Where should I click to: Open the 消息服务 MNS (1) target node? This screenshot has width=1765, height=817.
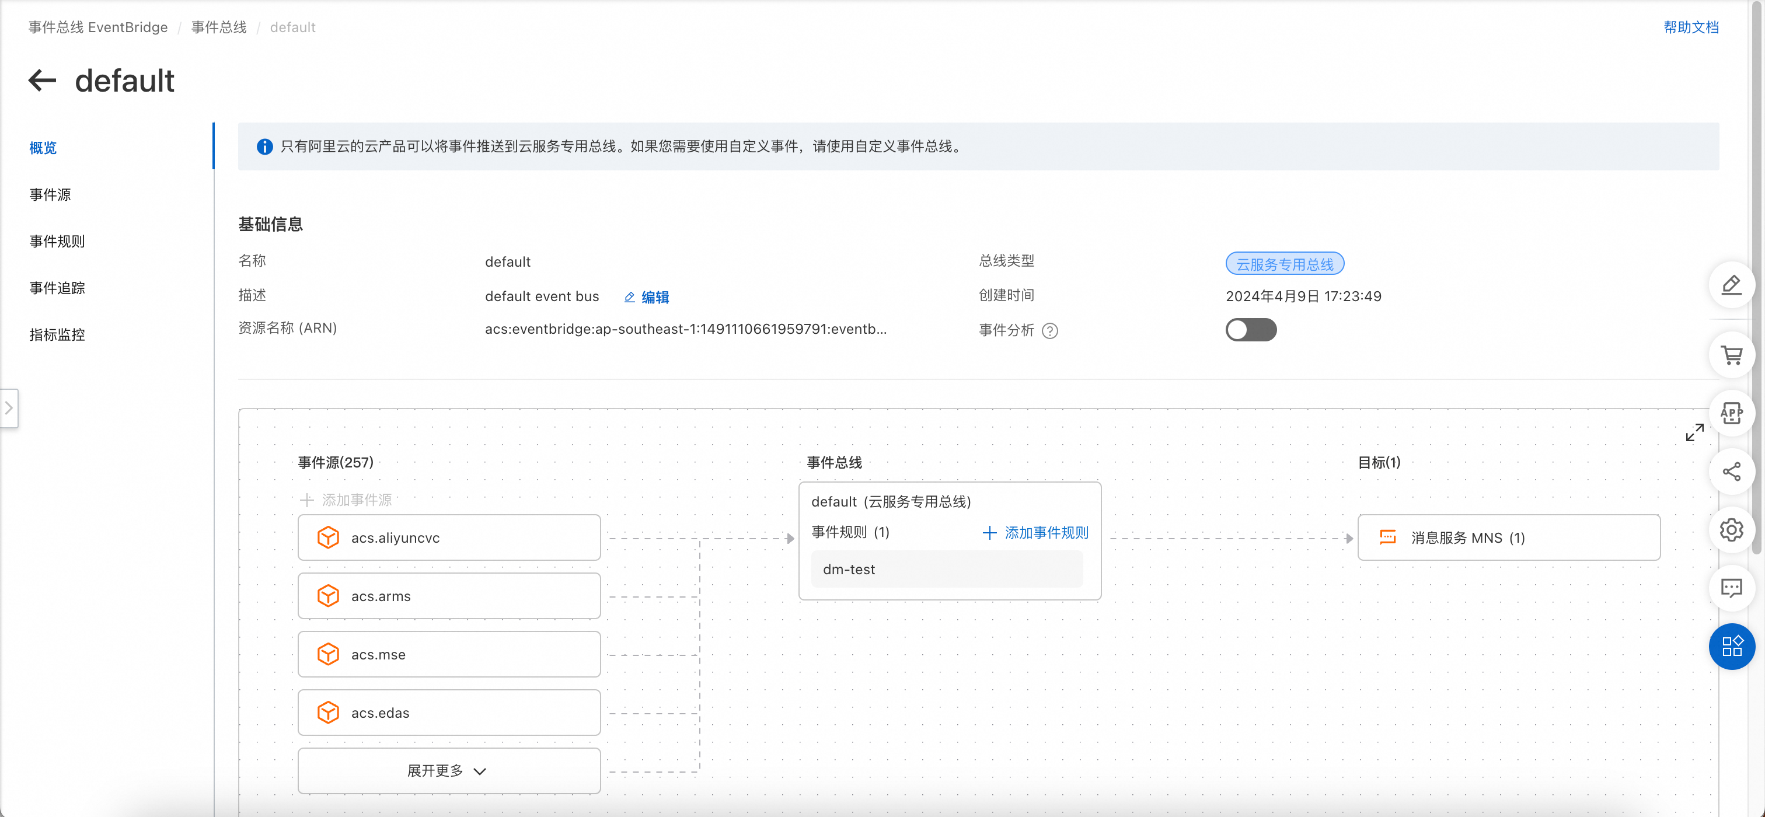coord(1509,537)
